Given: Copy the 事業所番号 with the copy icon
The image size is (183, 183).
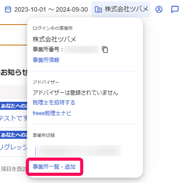Looking at the screenshot, I should tap(105, 50).
